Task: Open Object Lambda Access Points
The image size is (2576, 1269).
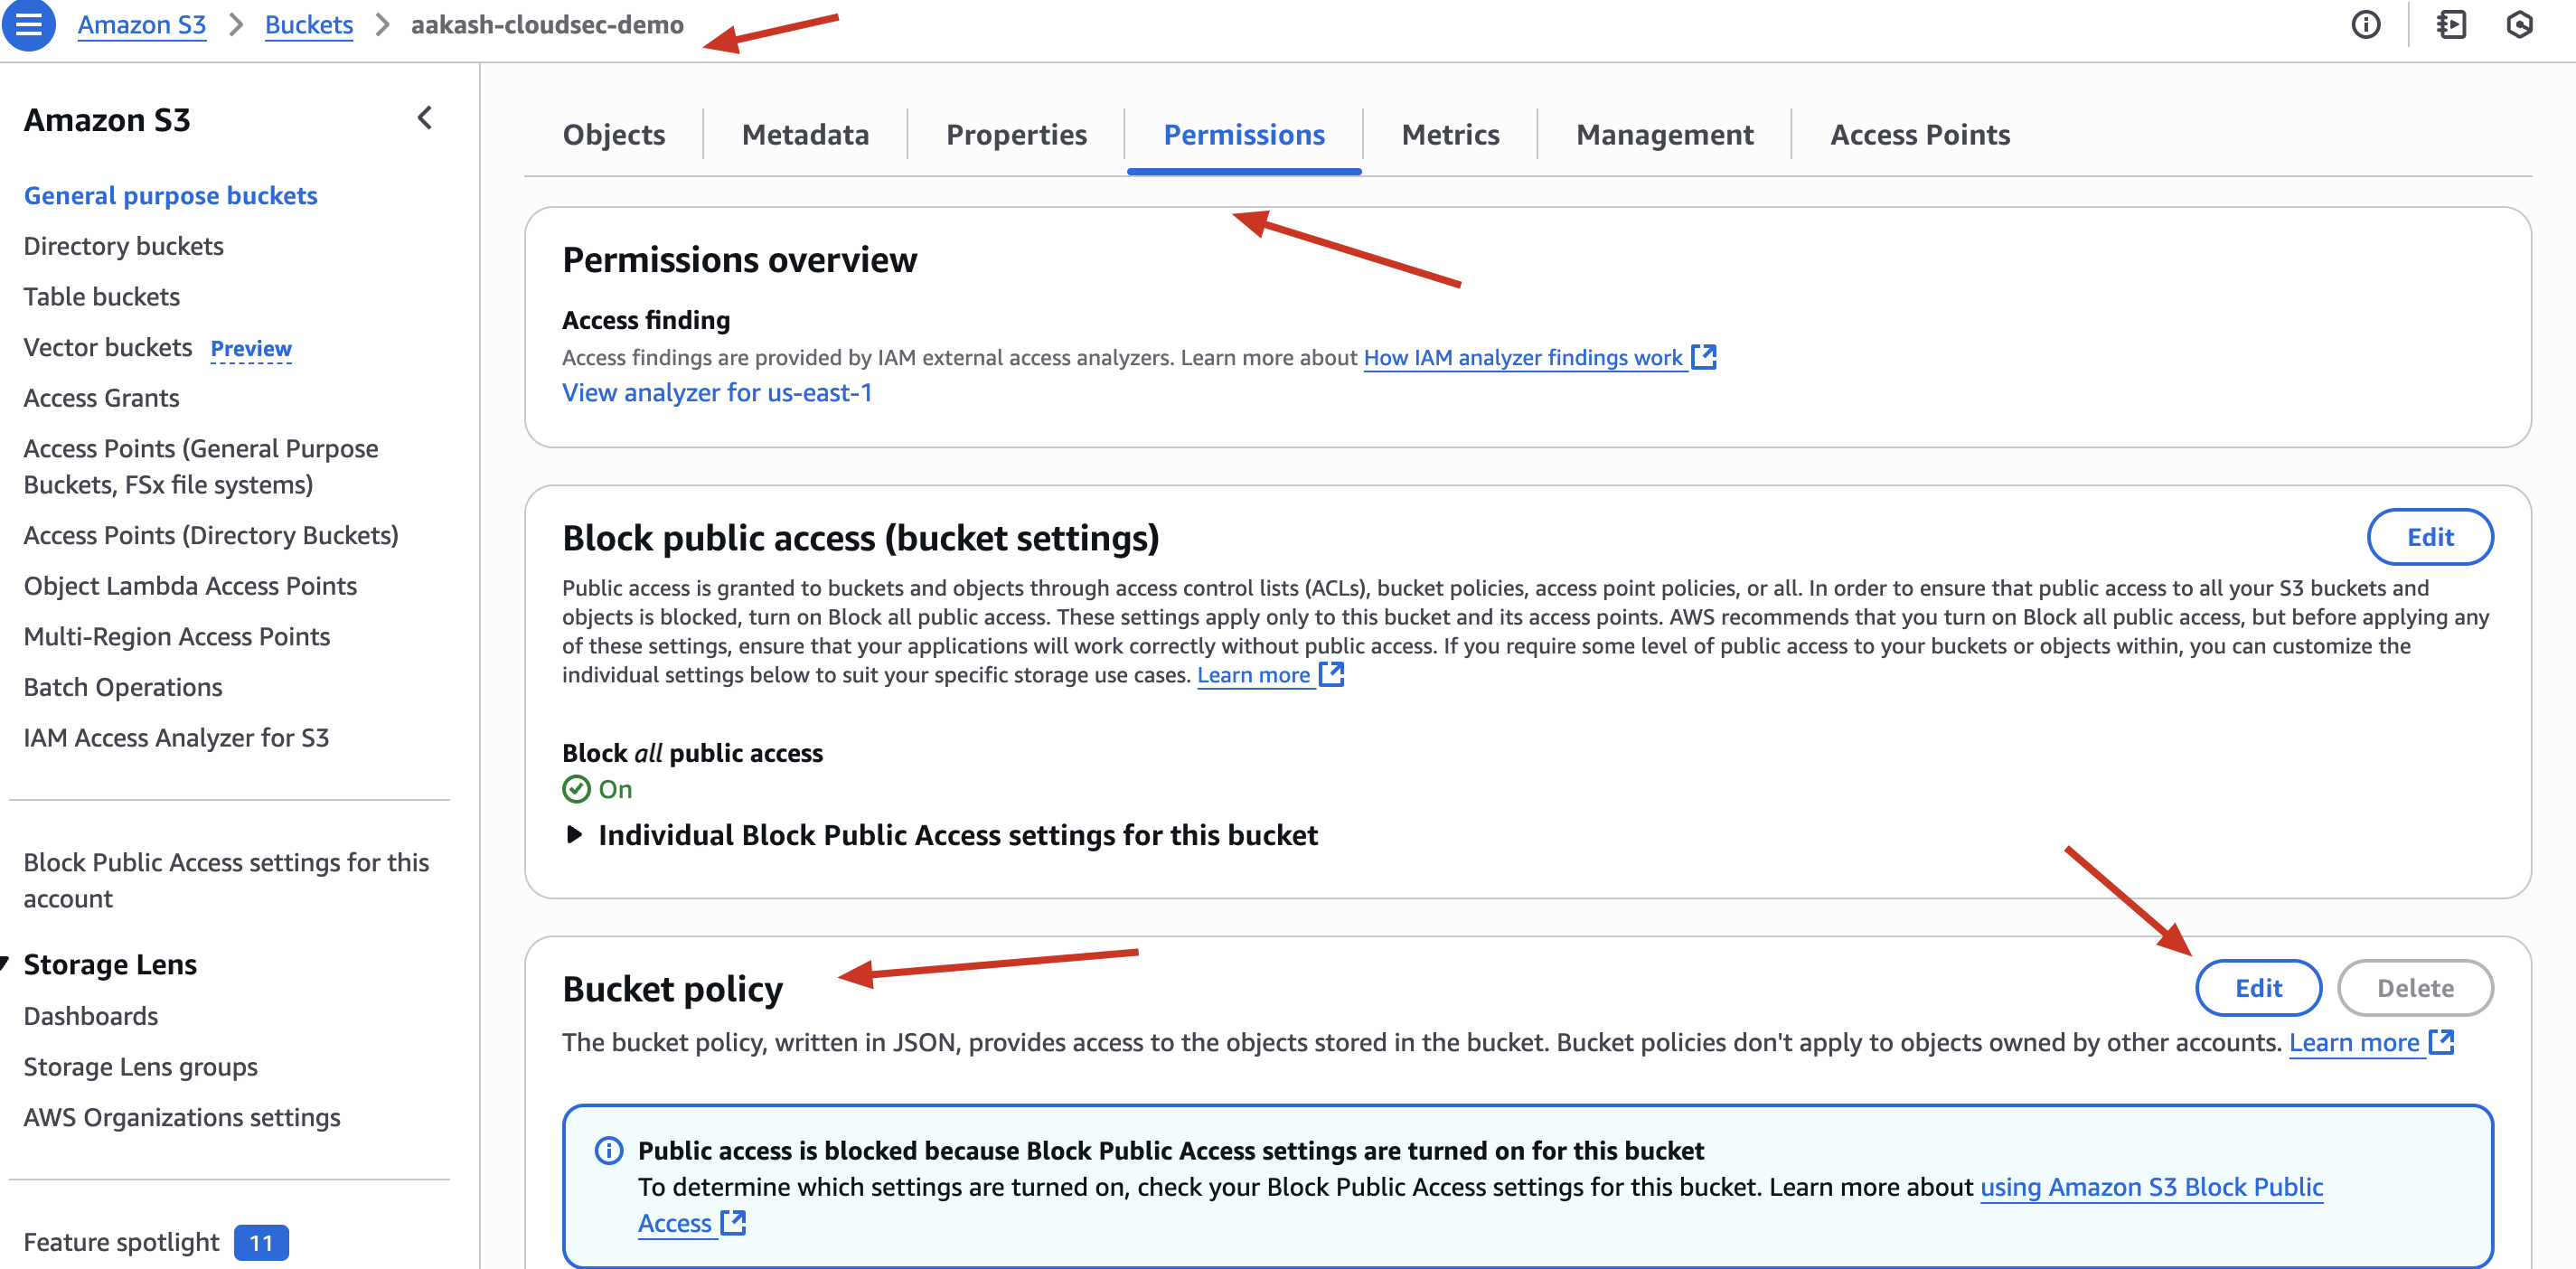Action: tap(190, 586)
